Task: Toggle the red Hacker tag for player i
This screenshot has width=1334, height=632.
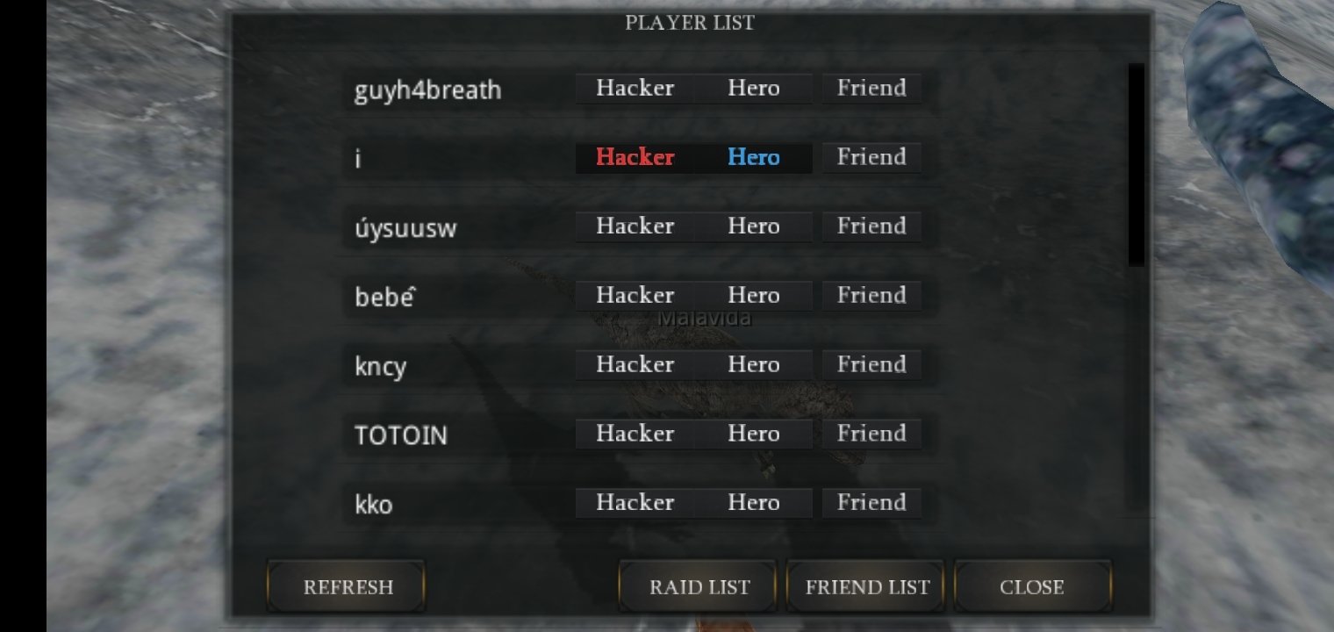Action: point(635,158)
